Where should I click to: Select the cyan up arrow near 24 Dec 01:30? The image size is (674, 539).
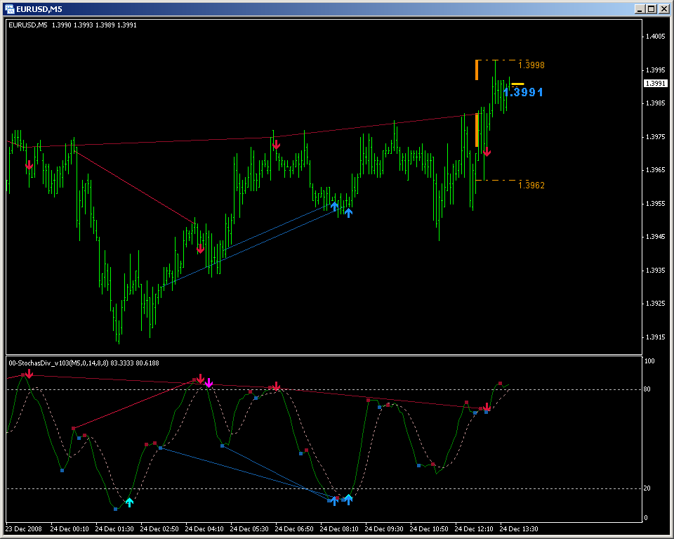click(x=129, y=502)
